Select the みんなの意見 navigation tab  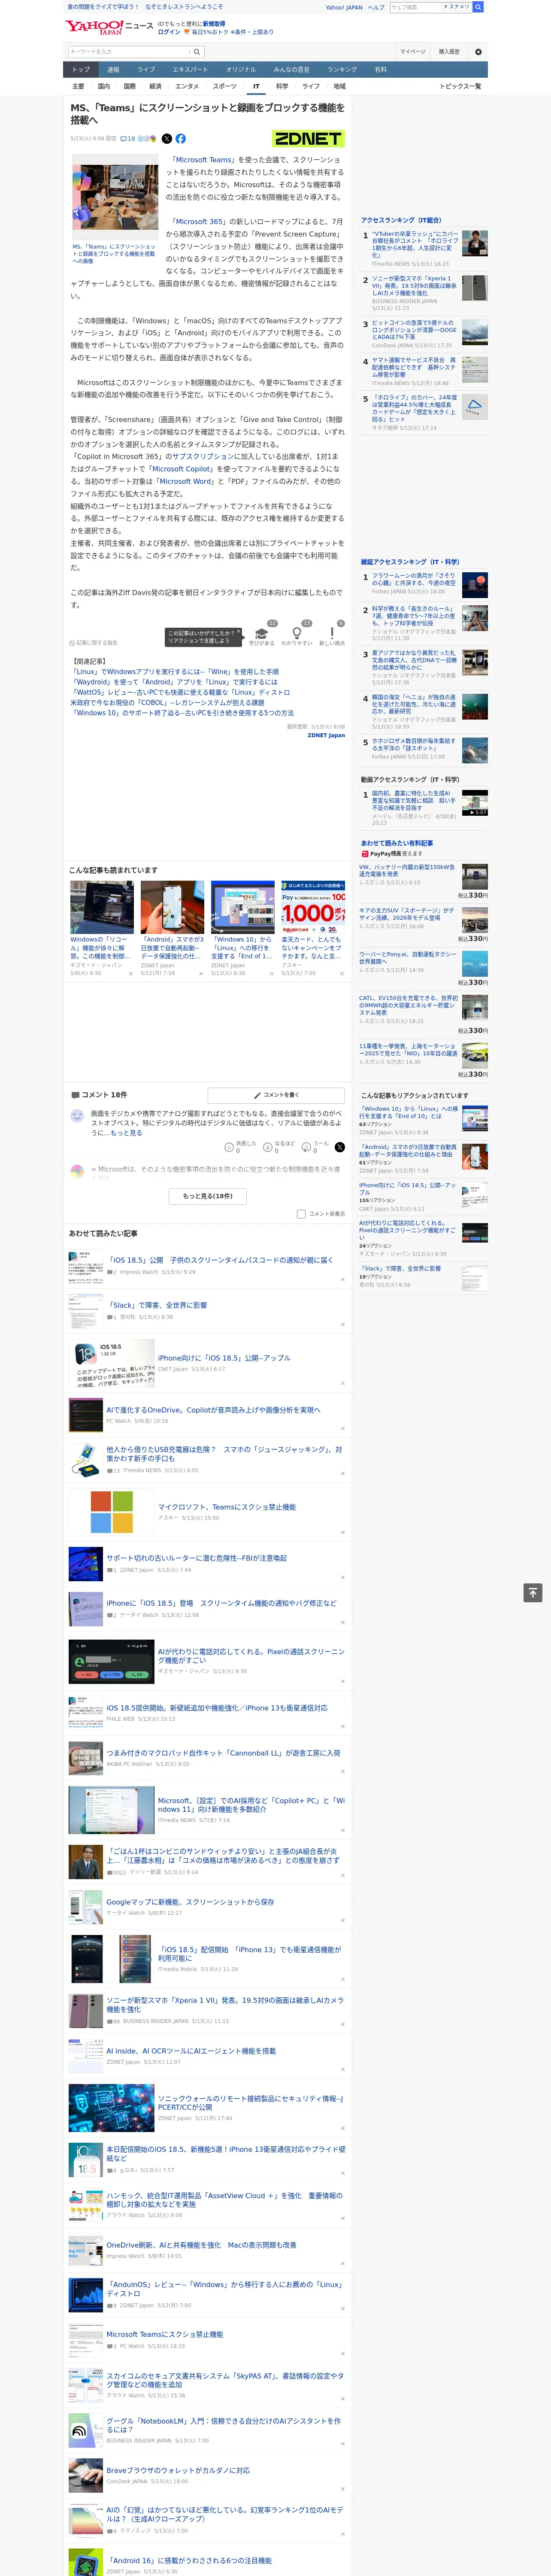click(x=291, y=70)
